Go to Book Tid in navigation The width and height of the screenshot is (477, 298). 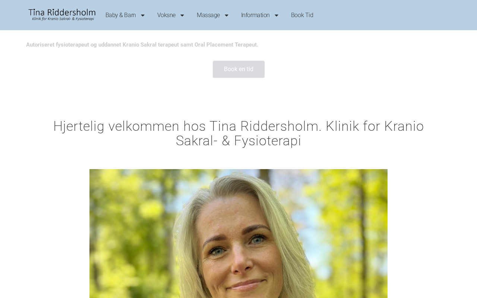pyautogui.click(x=302, y=15)
